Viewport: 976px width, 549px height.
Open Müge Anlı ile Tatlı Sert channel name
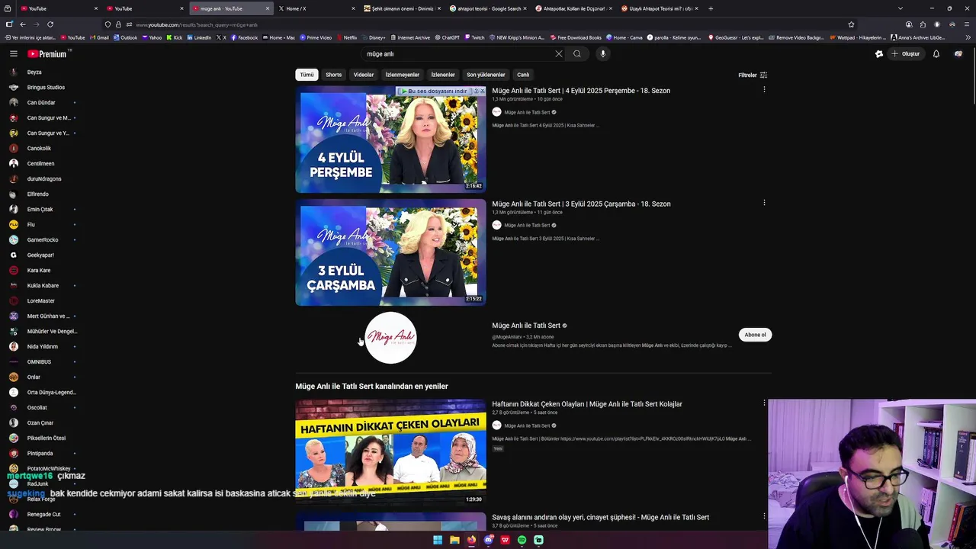tap(526, 326)
